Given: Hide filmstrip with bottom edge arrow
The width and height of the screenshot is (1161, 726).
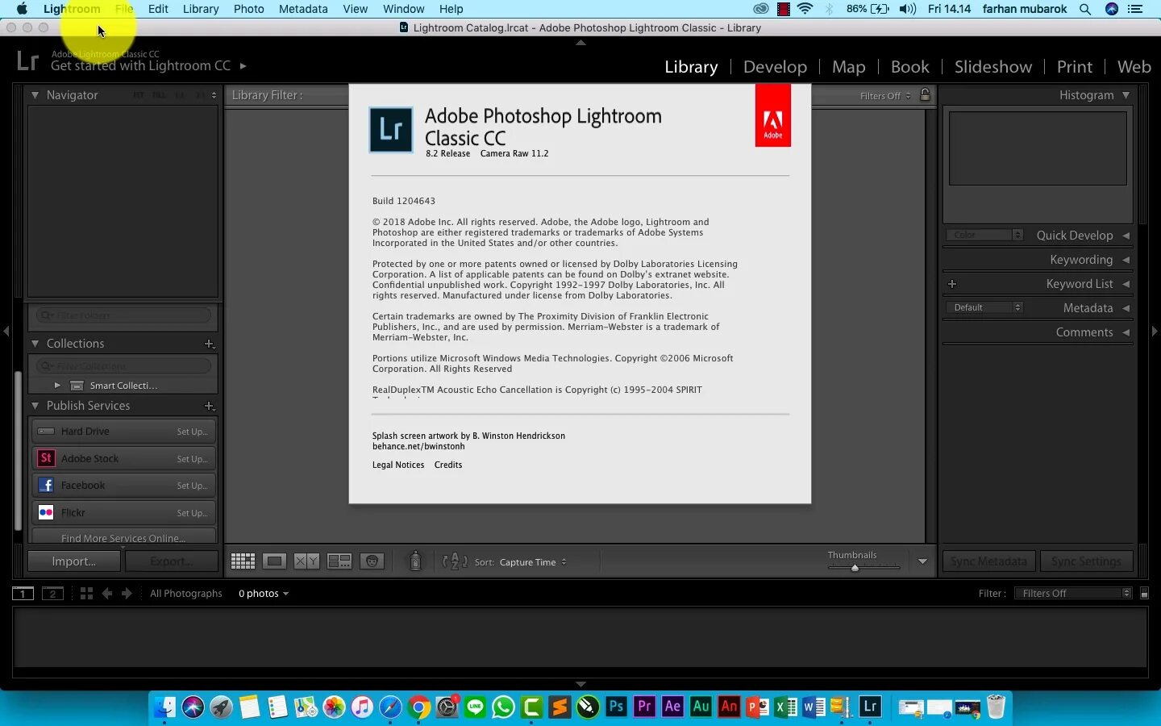Looking at the screenshot, I should coord(580,684).
